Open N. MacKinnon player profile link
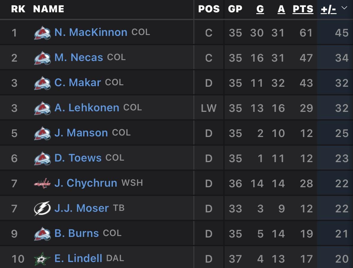The image size is (353, 268). 91,32
